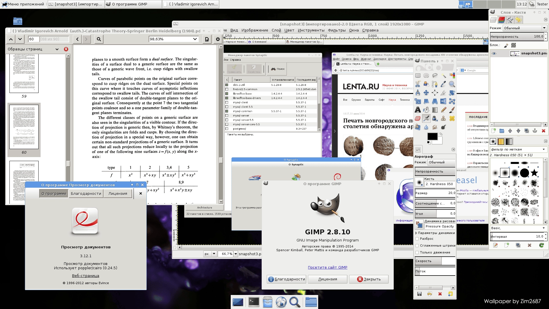The image size is (549, 309).
Task: Open Аэрограф Режим dropdown in tool options
Action: tap(441, 162)
